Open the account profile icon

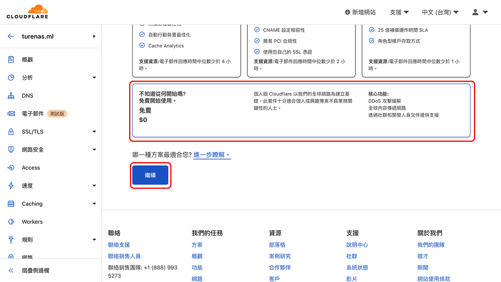point(476,12)
